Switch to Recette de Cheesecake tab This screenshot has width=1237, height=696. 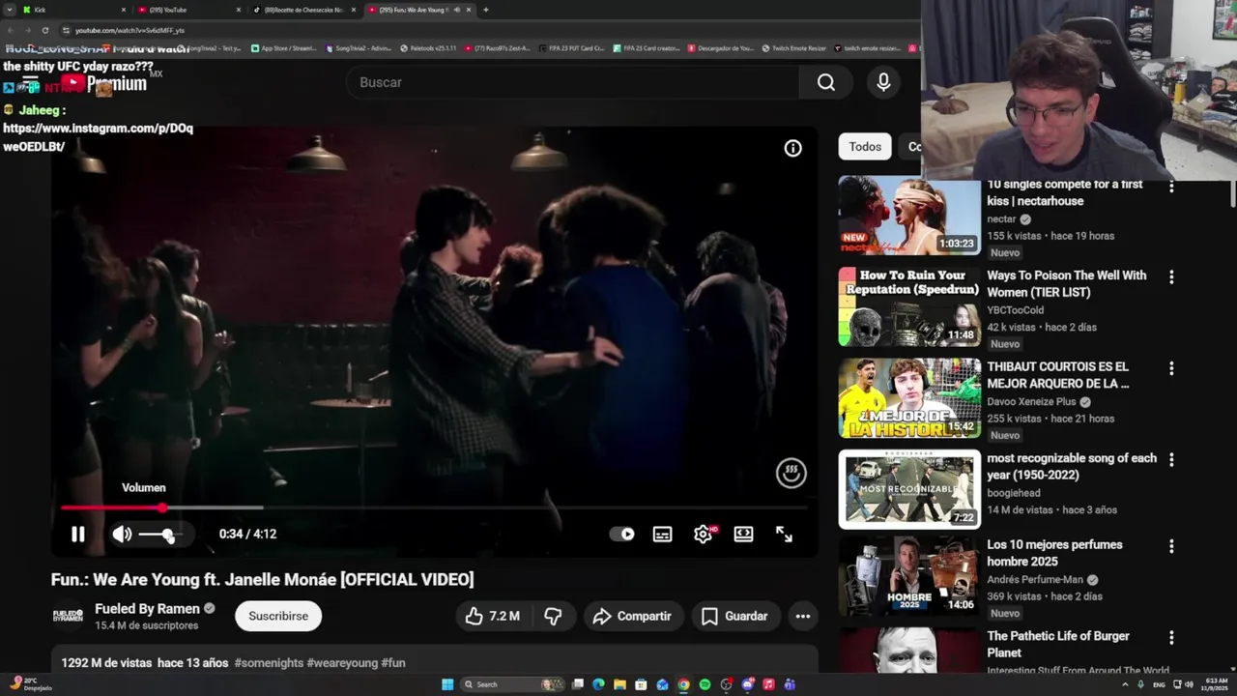point(304,10)
